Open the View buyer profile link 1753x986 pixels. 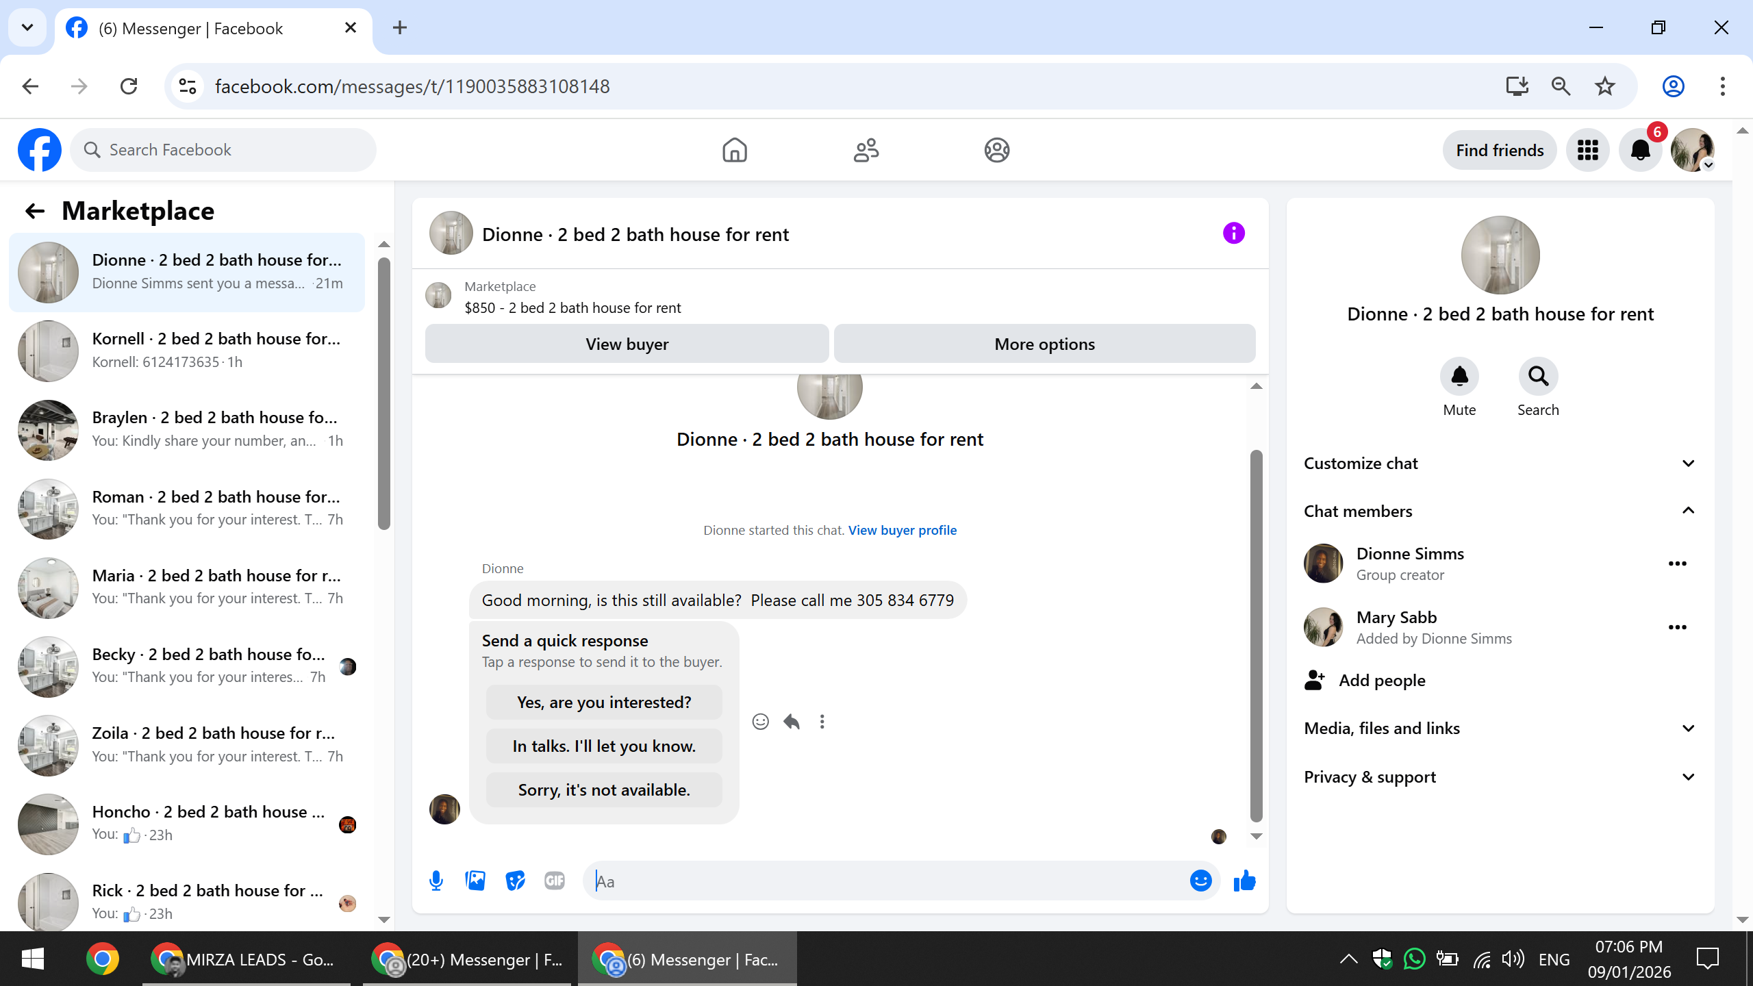(902, 530)
